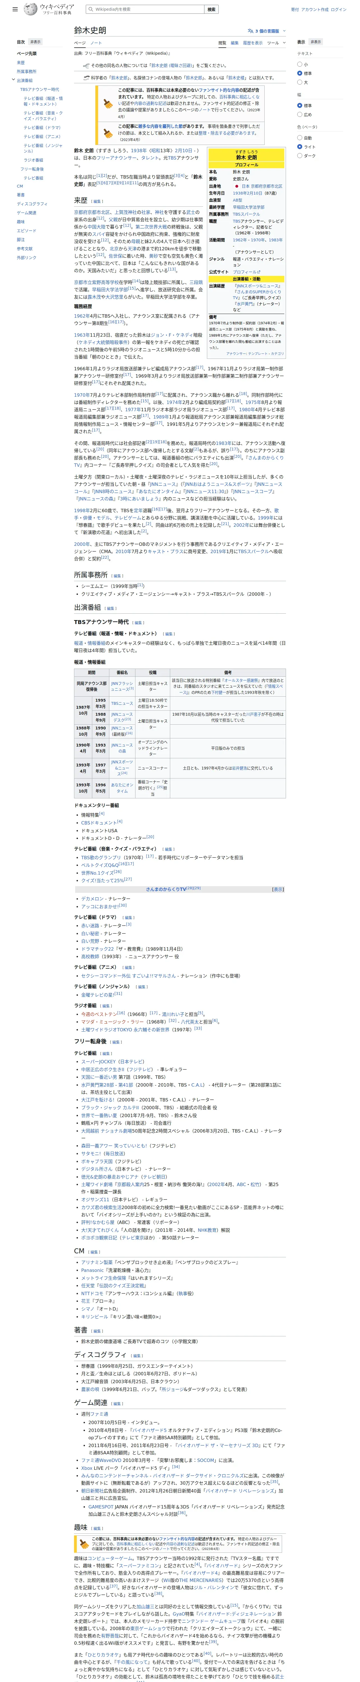The image size is (360, 1682).
Task: Jump to ゲーム関連 in contents sidebar
Action: [27, 213]
